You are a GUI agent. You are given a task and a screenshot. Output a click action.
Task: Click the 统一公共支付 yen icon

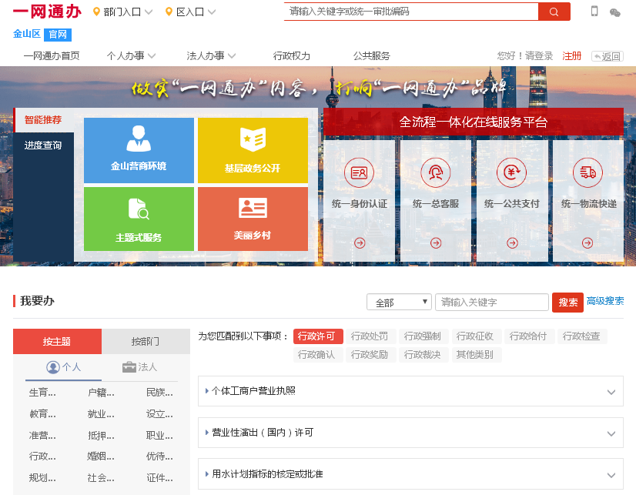[x=511, y=172]
